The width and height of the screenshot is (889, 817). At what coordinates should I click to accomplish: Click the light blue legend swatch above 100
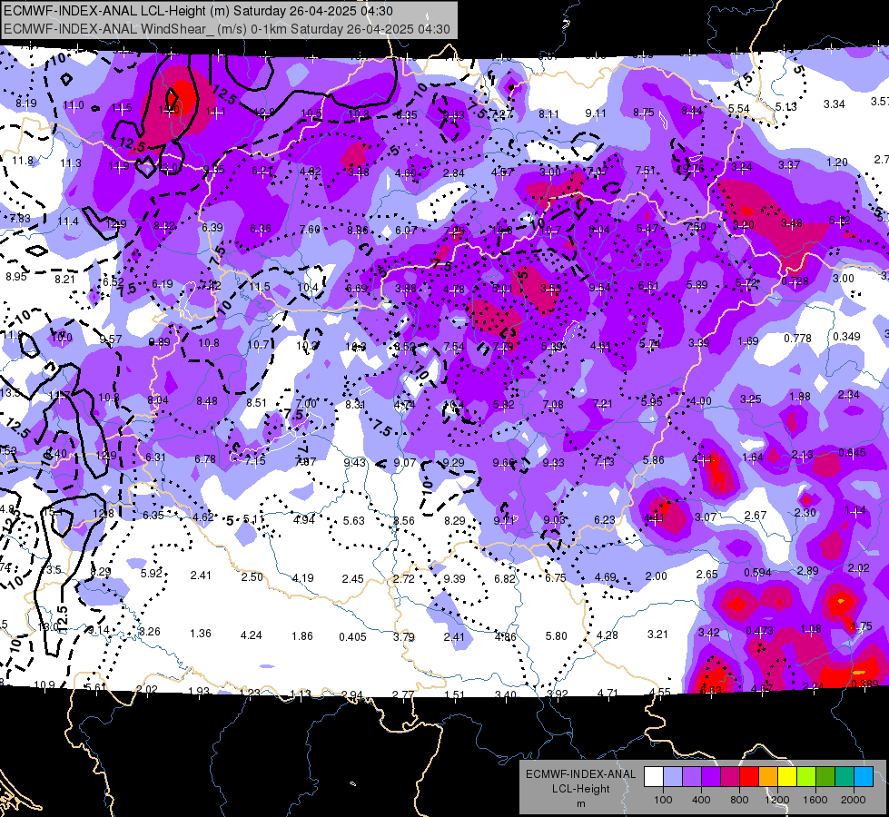coord(673,776)
